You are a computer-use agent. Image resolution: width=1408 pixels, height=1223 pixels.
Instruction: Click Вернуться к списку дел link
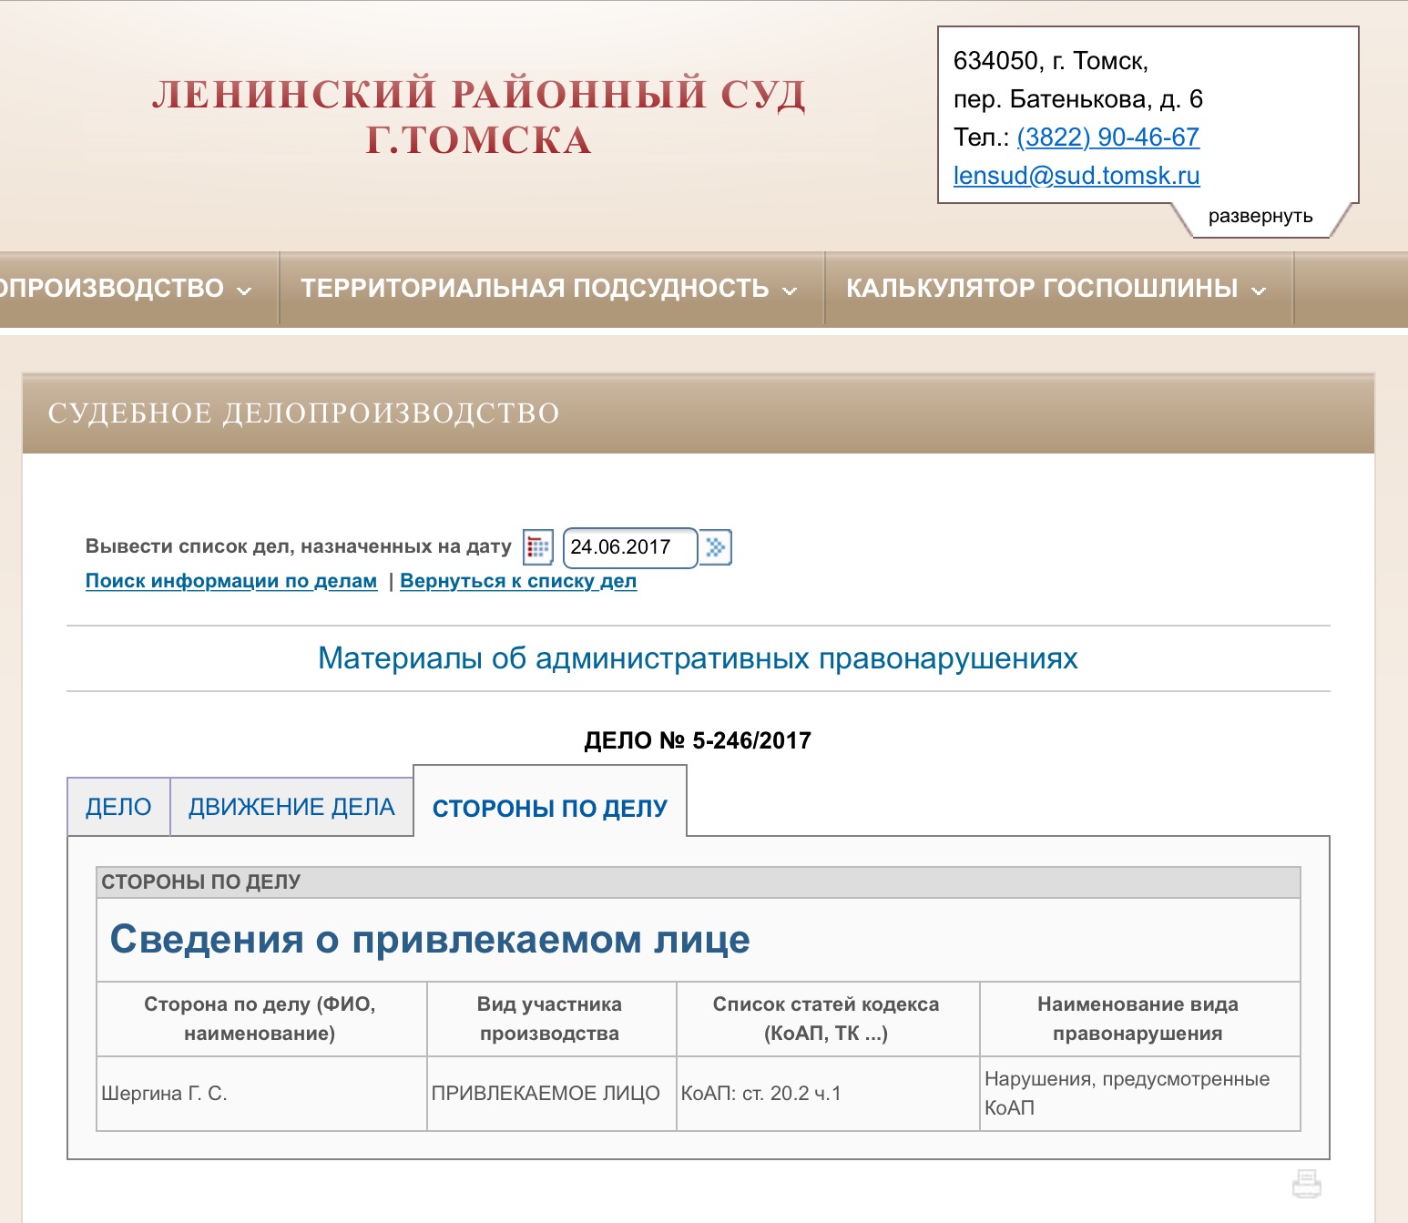pos(518,581)
